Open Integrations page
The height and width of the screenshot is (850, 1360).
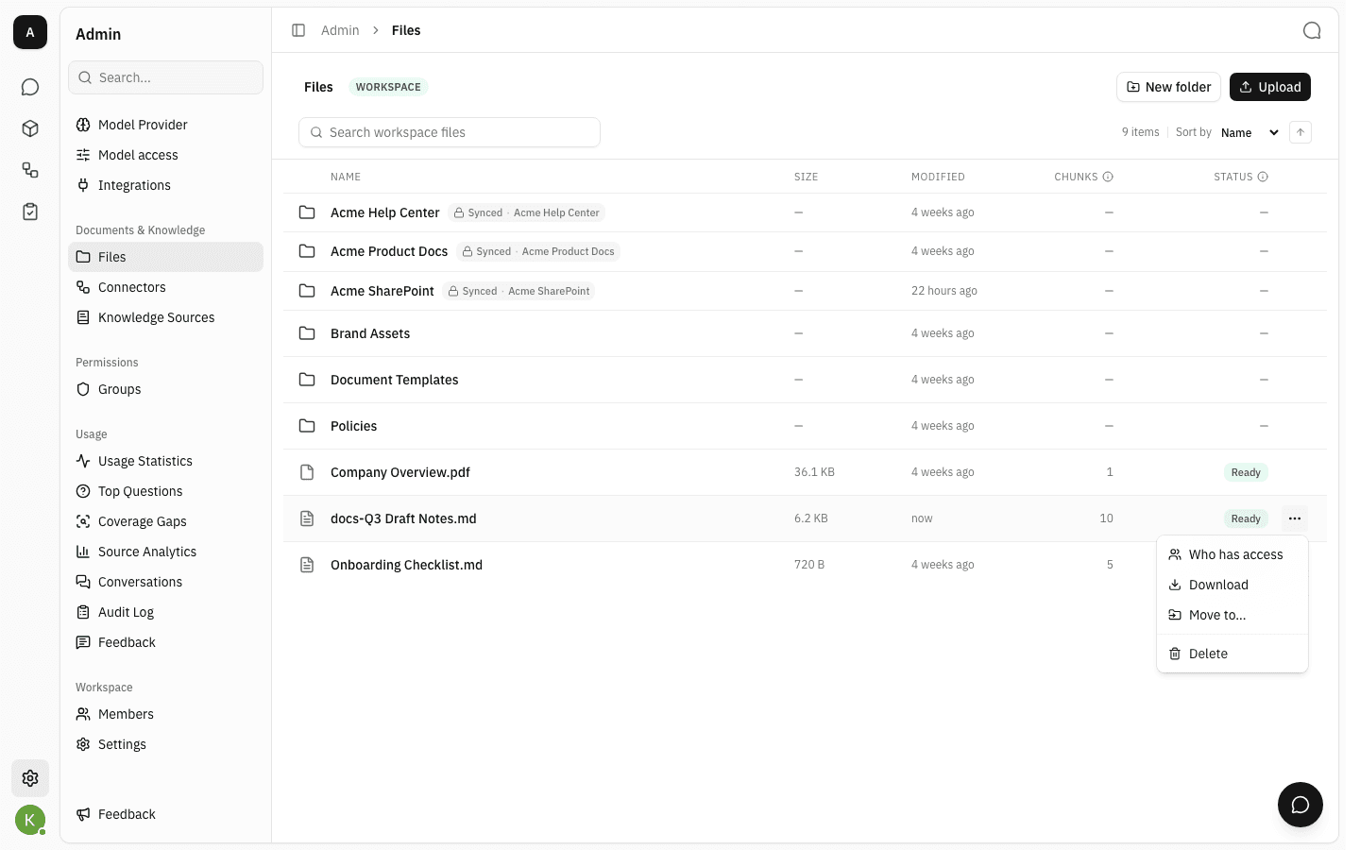tap(165, 185)
